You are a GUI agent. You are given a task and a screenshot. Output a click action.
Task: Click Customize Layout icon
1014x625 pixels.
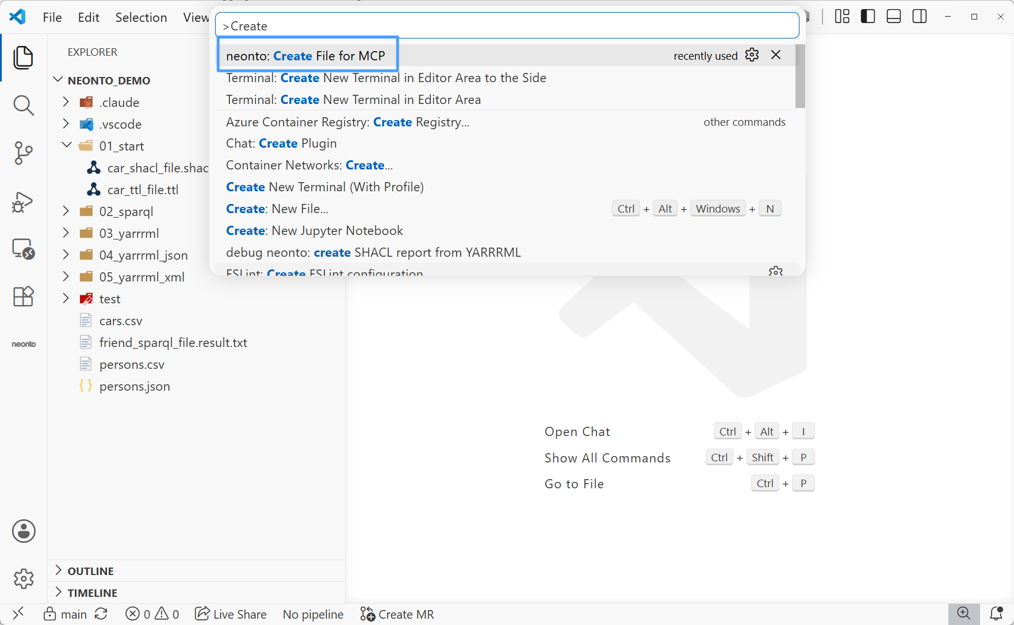click(x=842, y=17)
